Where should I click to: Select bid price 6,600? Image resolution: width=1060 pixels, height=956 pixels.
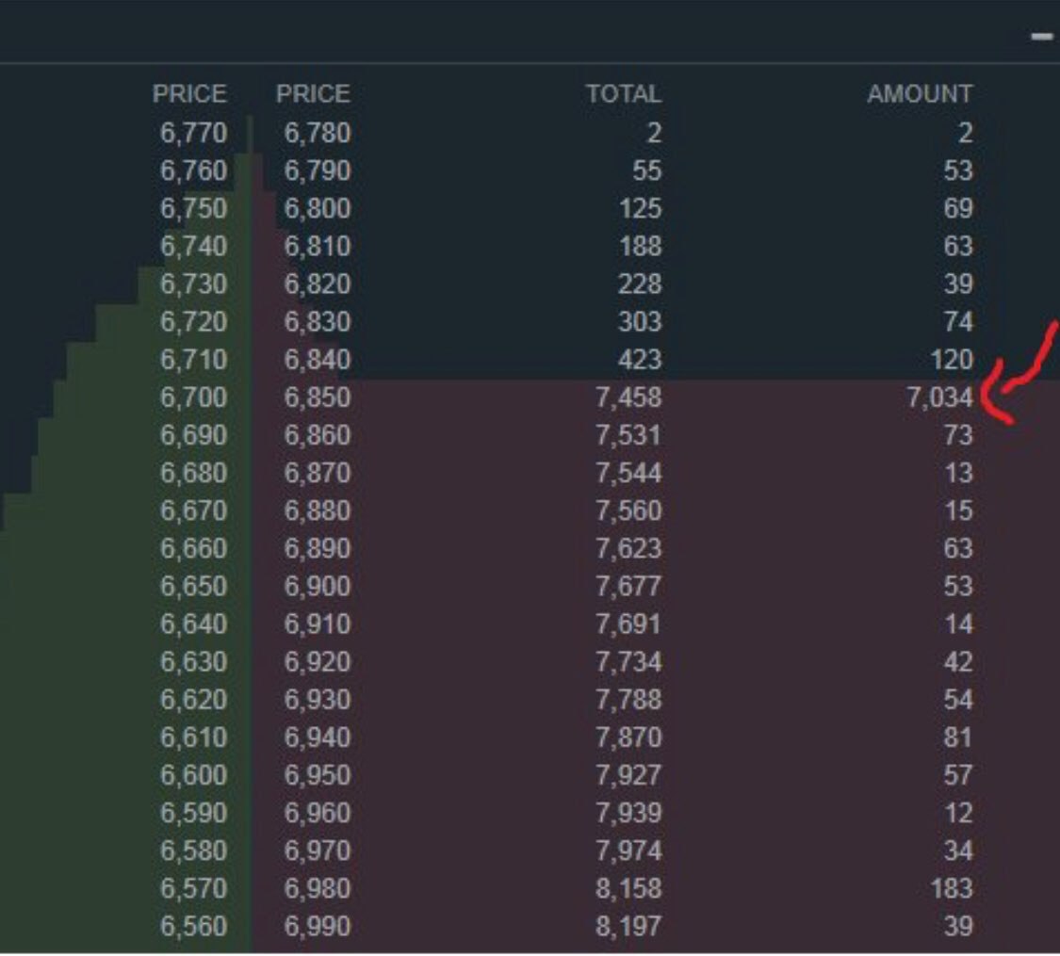pyautogui.click(x=194, y=776)
